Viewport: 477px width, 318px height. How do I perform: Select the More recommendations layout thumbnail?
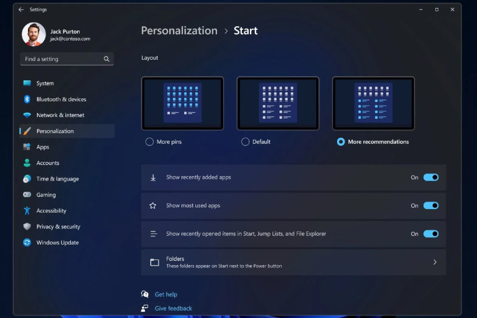coord(374,103)
